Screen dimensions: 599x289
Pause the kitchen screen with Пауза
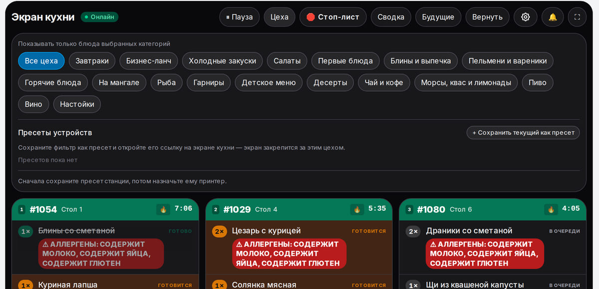coord(240,17)
